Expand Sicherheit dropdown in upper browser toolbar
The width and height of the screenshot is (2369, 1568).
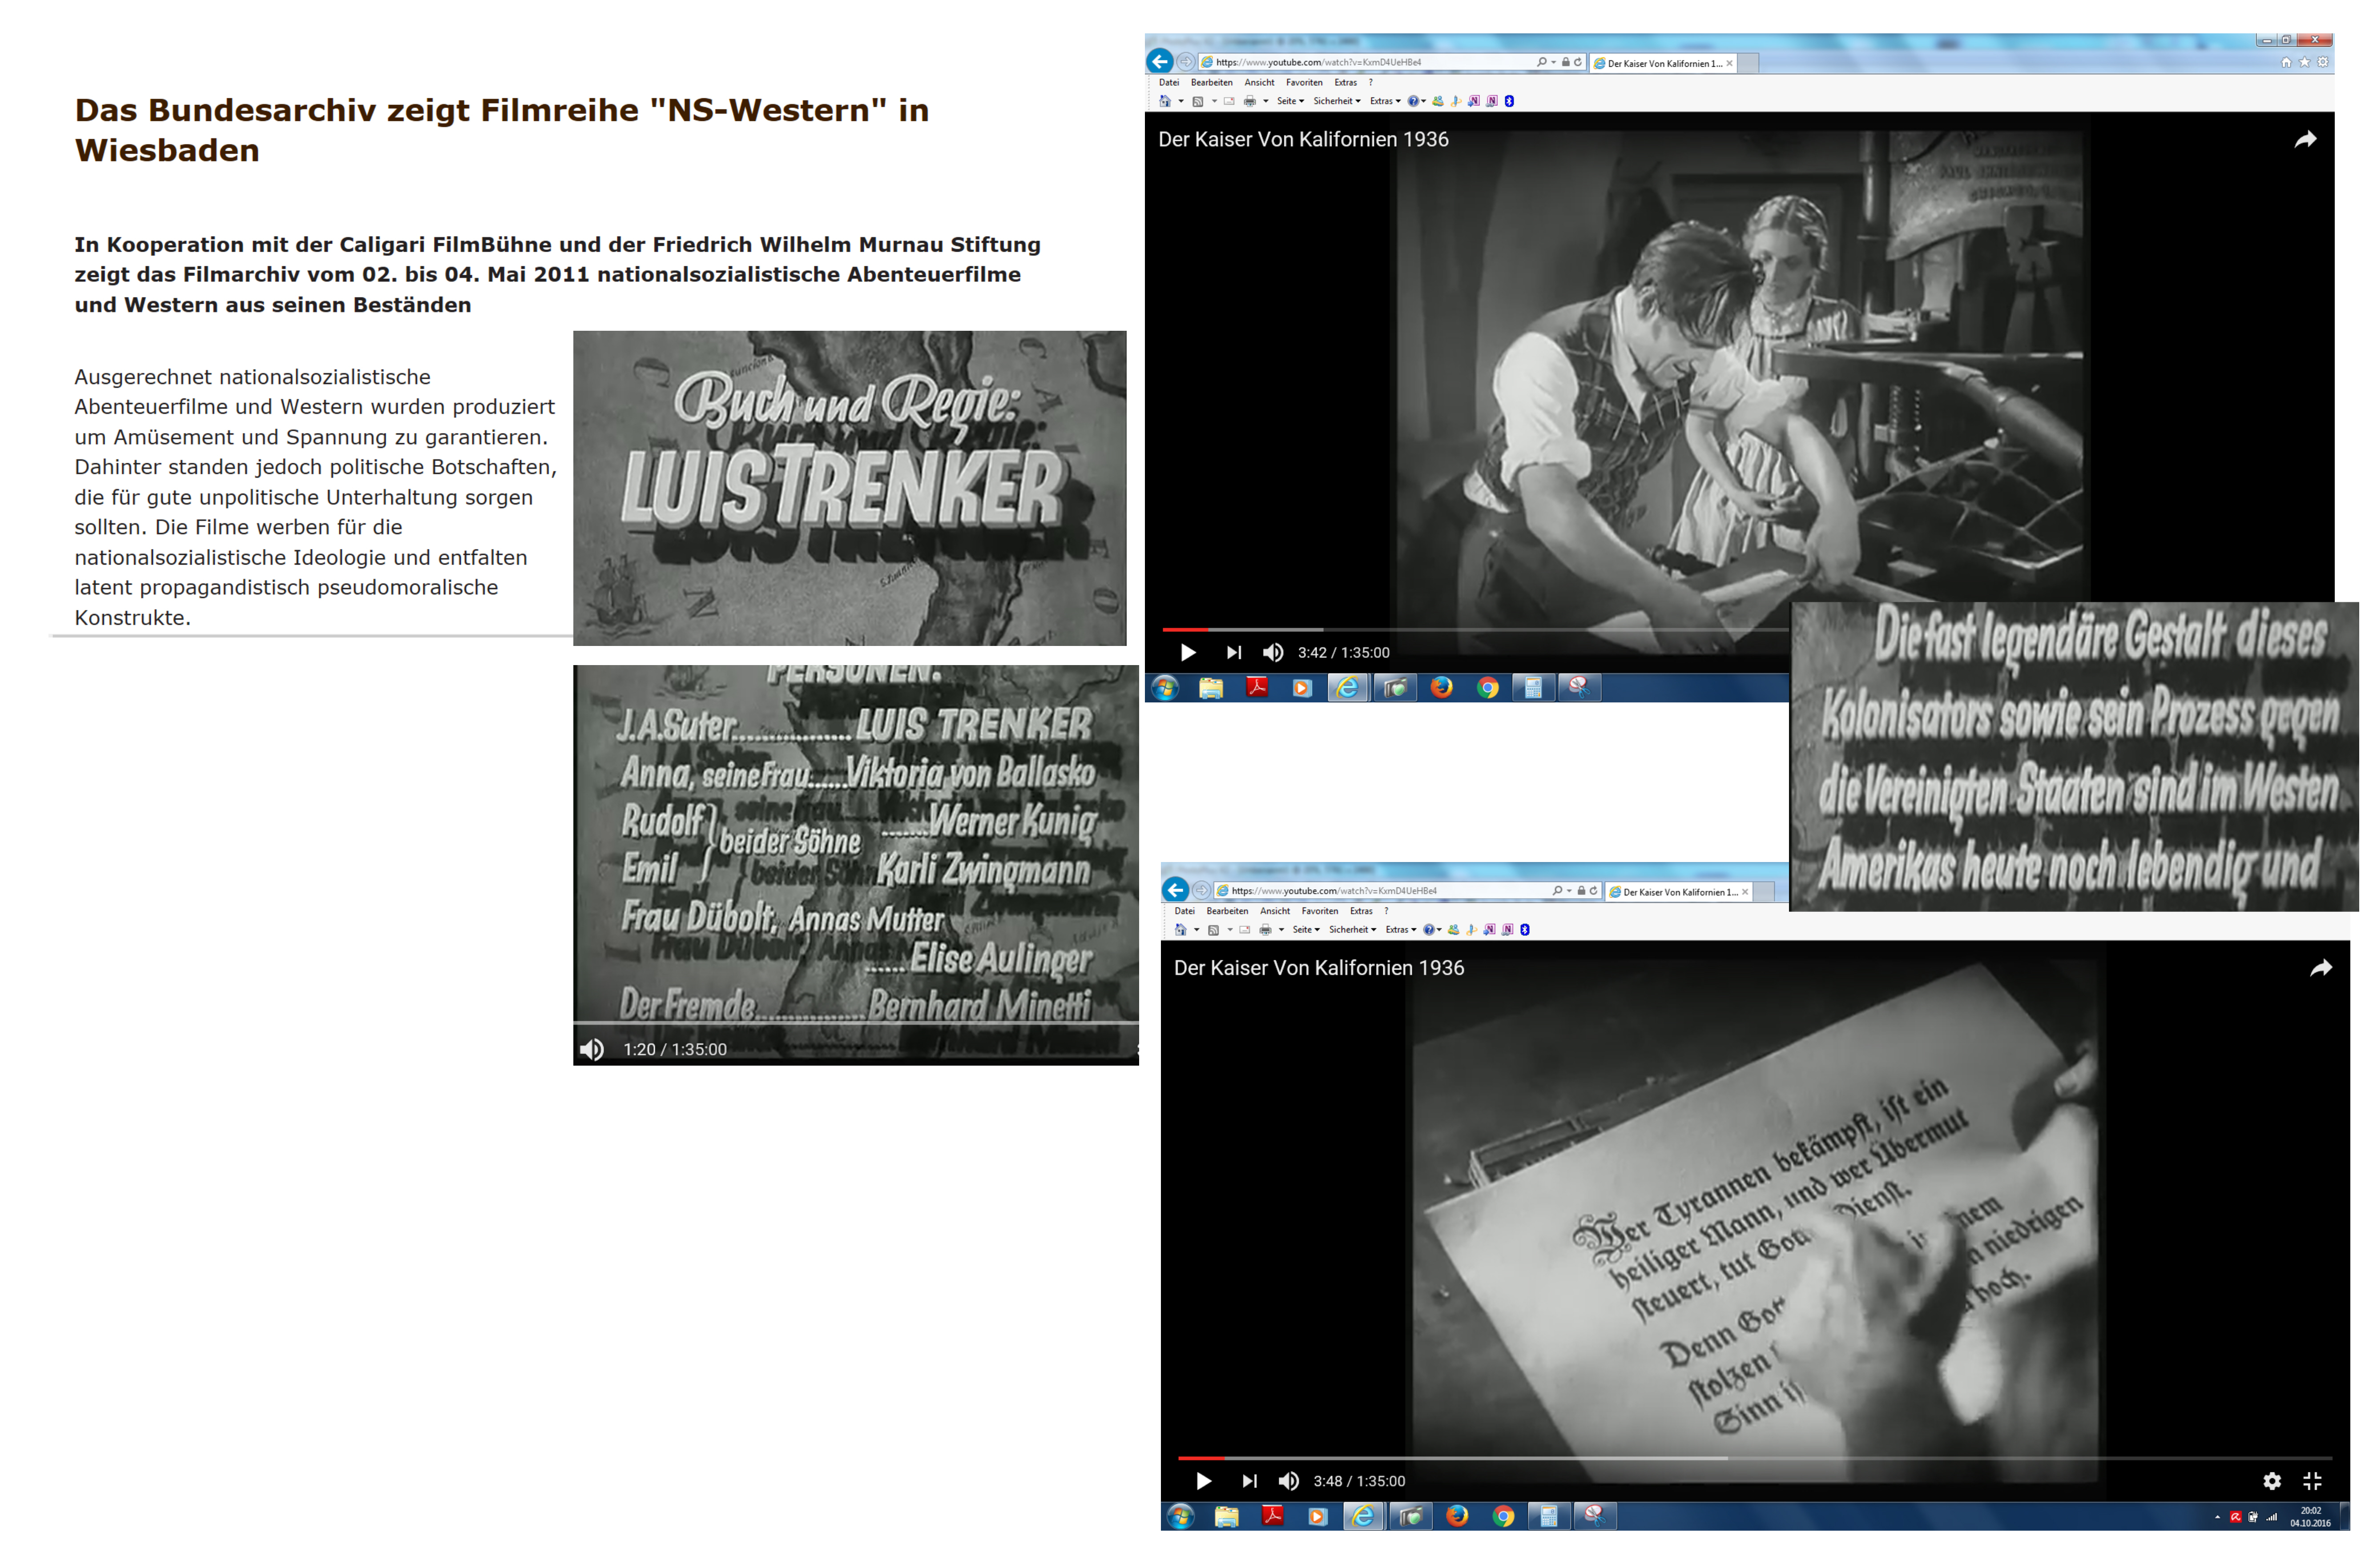[1337, 101]
